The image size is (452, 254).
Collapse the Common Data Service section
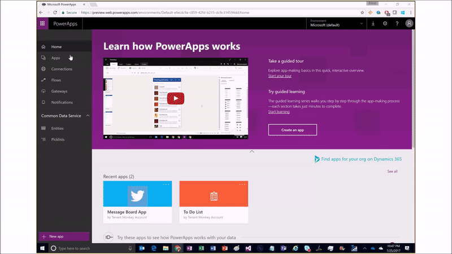point(87,116)
